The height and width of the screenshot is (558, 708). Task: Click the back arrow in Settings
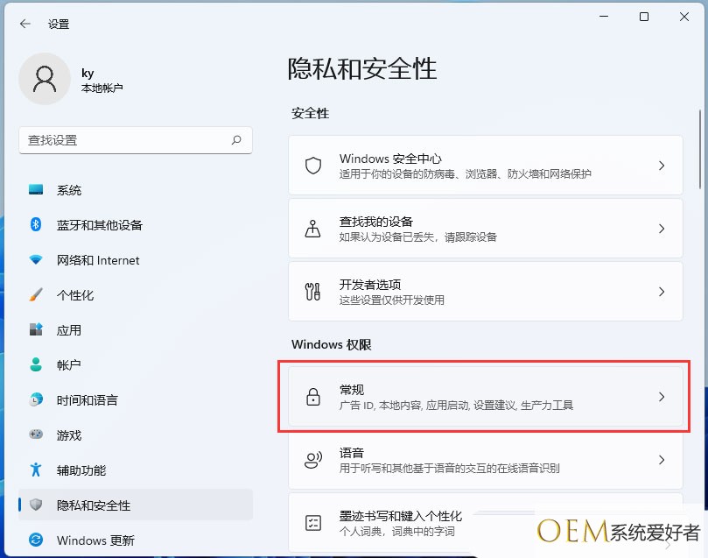pyautogui.click(x=25, y=24)
